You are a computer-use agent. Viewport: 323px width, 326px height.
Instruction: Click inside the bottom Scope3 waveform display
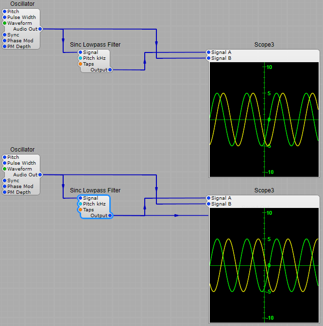coord(264,265)
